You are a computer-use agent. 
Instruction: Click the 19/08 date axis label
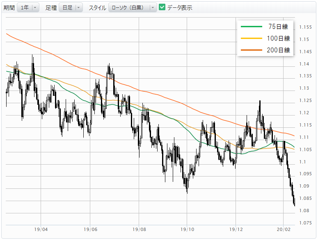(139, 229)
